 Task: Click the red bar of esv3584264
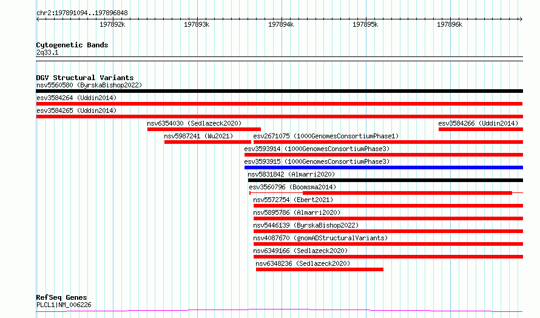[x=279, y=104]
